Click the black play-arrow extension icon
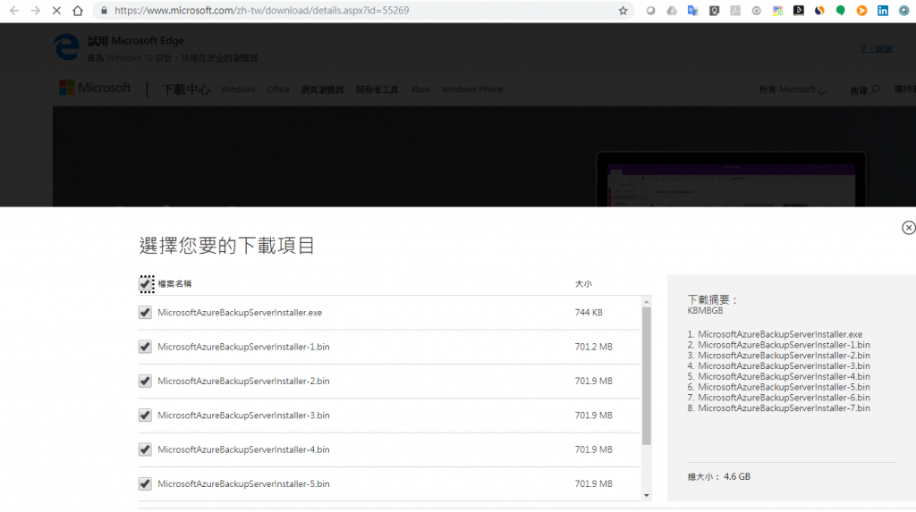This screenshot has height=512, width=916. 798,11
